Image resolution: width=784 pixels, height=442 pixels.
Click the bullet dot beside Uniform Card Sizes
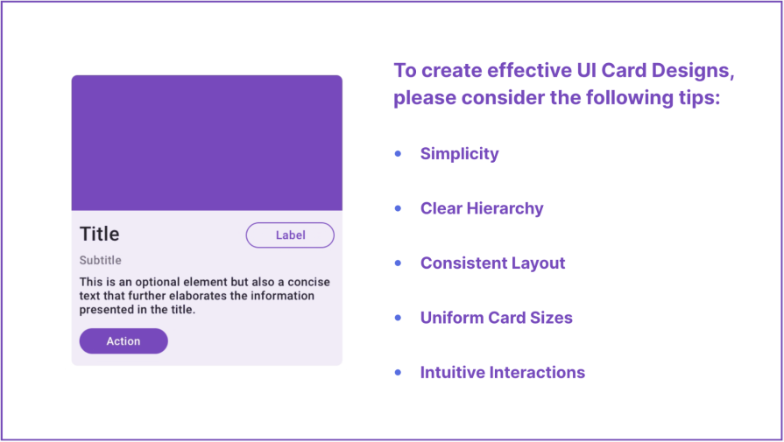point(398,318)
